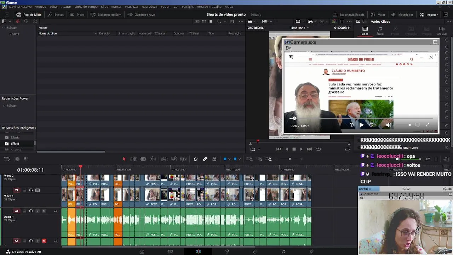Open the Fusion page icon in bottom bar

coord(226,252)
